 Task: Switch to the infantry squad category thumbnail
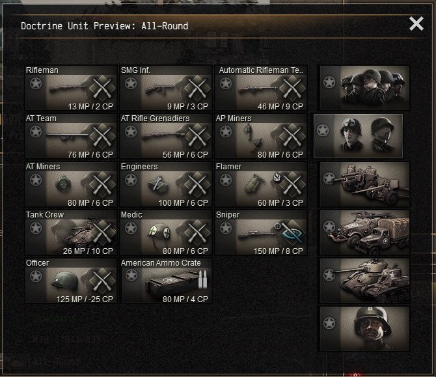[x=364, y=88]
